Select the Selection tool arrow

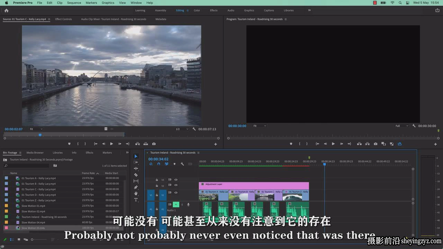[x=136, y=156]
